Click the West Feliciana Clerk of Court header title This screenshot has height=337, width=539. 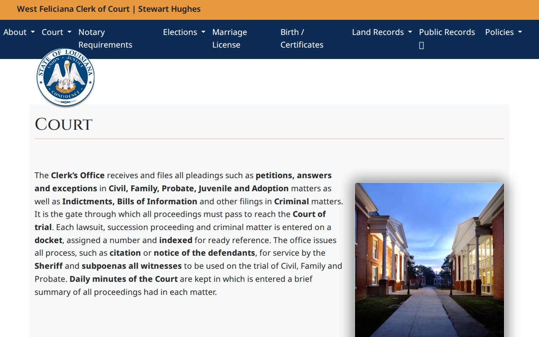click(109, 9)
